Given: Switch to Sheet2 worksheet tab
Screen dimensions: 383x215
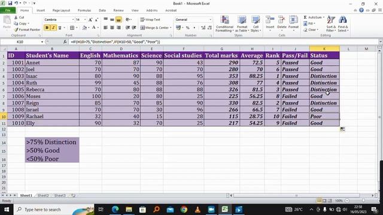Looking at the screenshot, I should [x=43, y=195].
